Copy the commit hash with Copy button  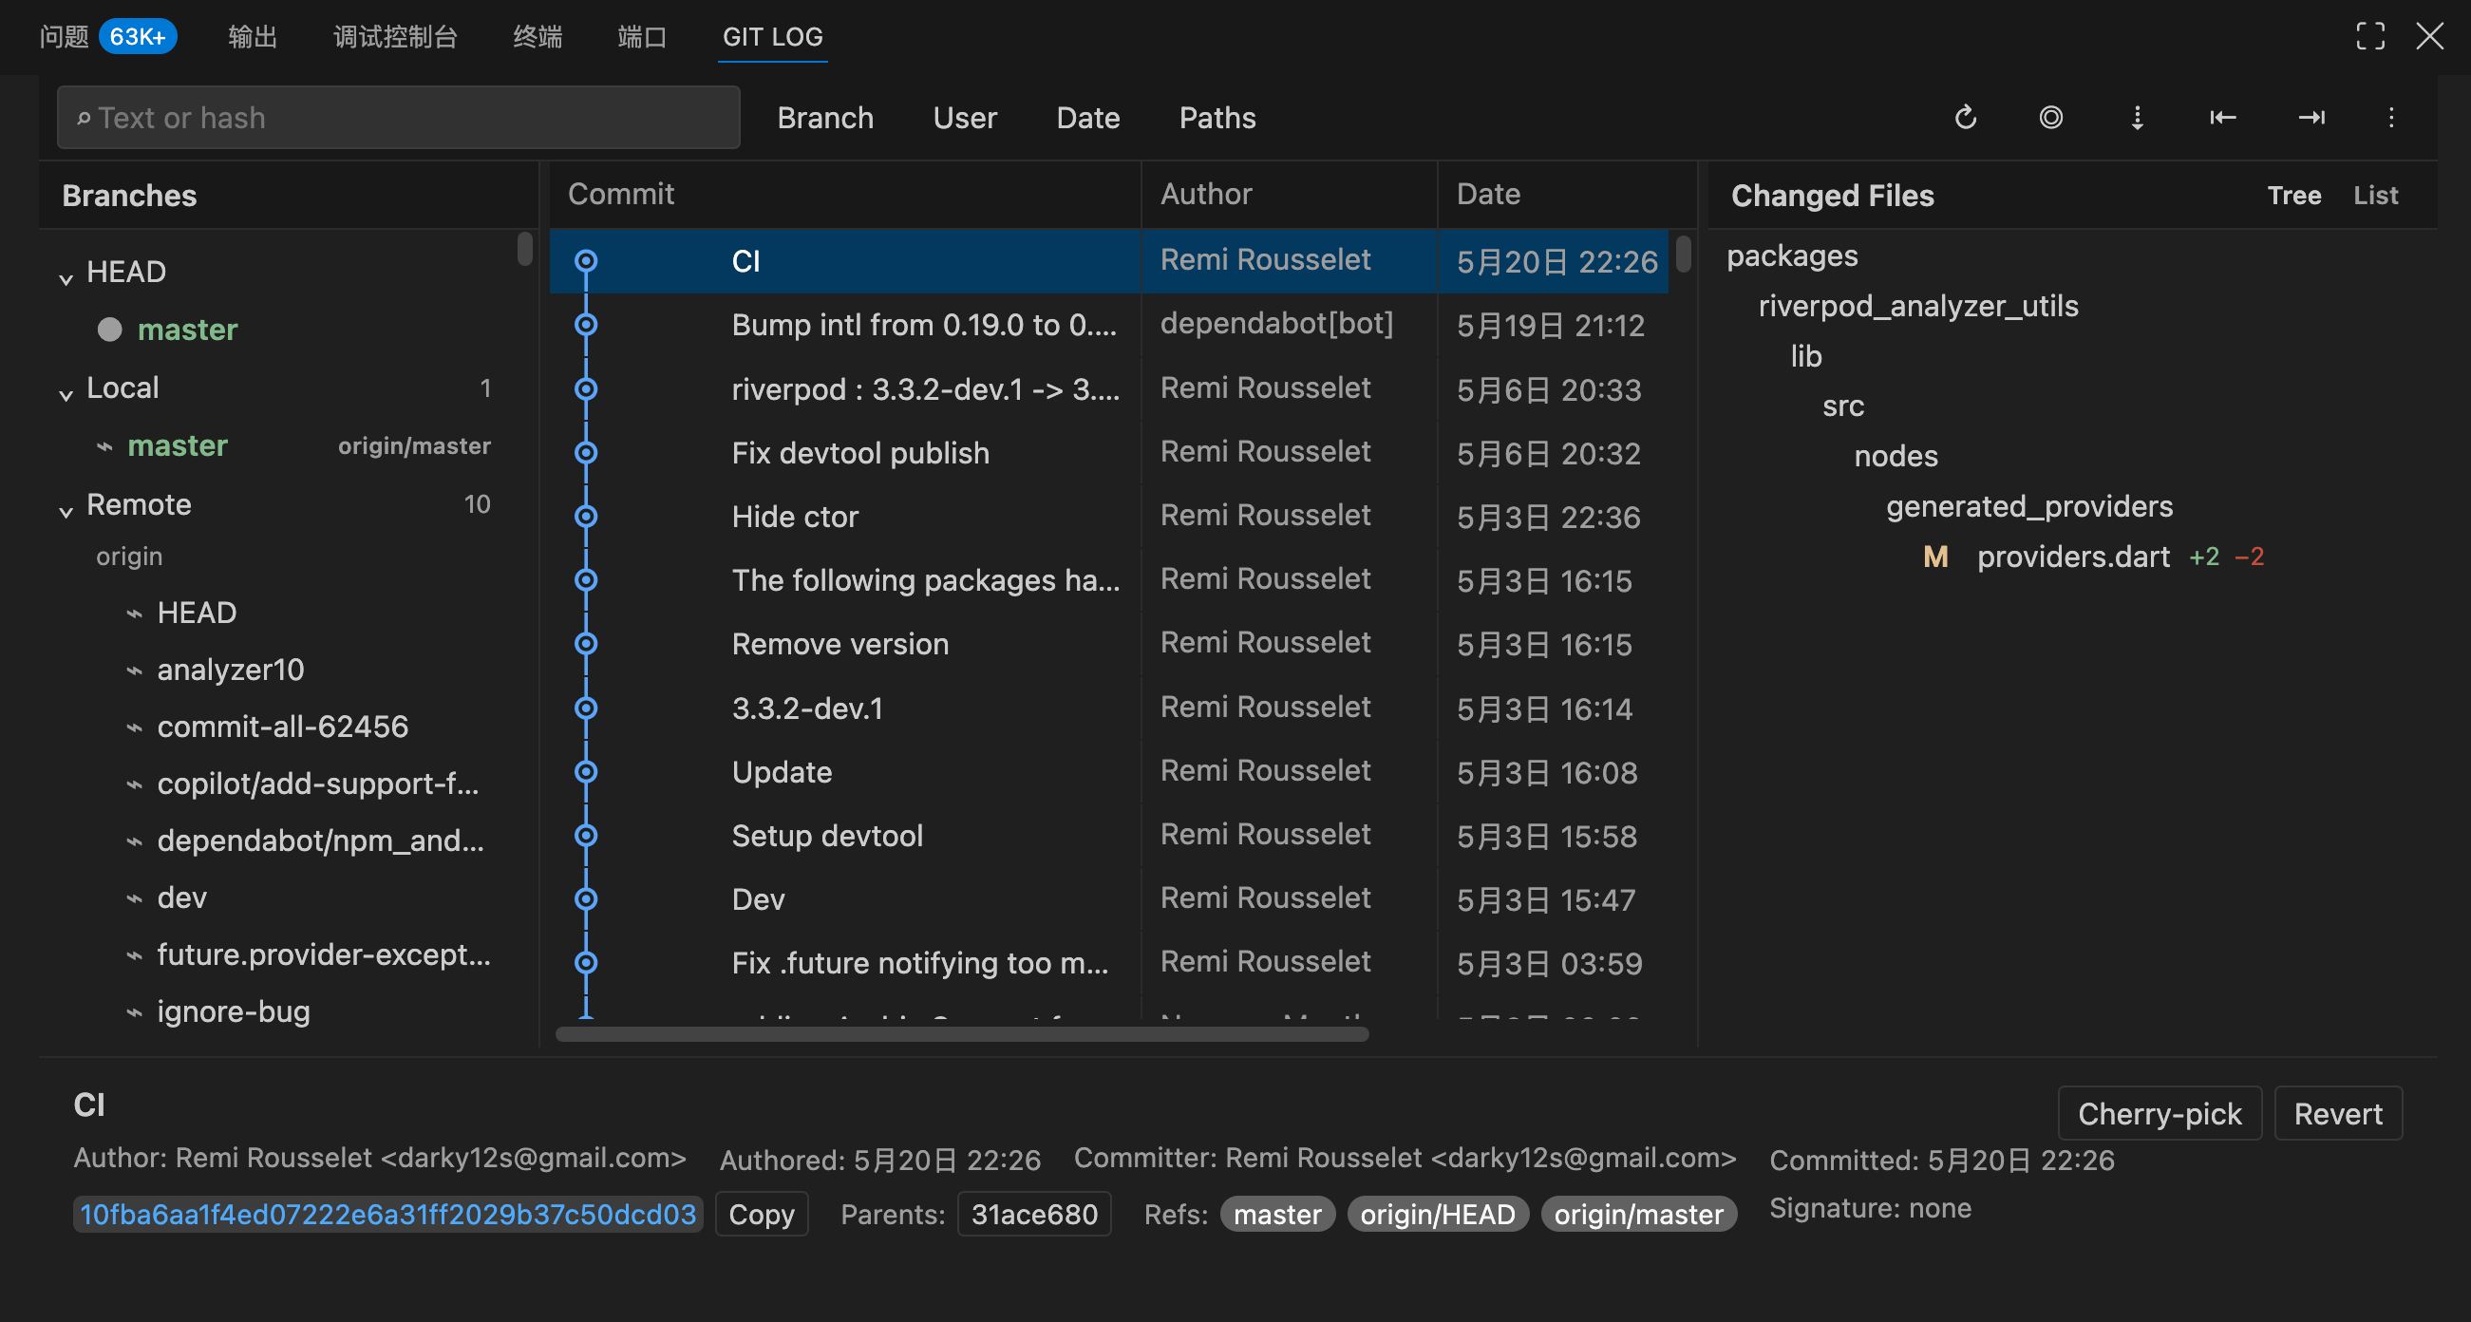point(762,1214)
